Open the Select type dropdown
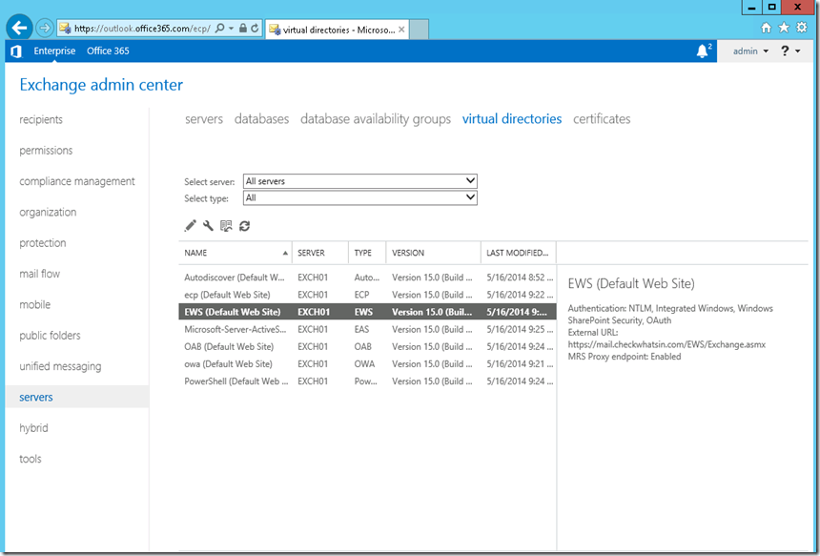Viewport: 820px width, 556px height. pyautogui.click(x=360, y=197)
